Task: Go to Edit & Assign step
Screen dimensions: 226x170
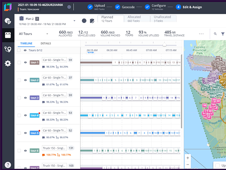Action: (192, 7)
